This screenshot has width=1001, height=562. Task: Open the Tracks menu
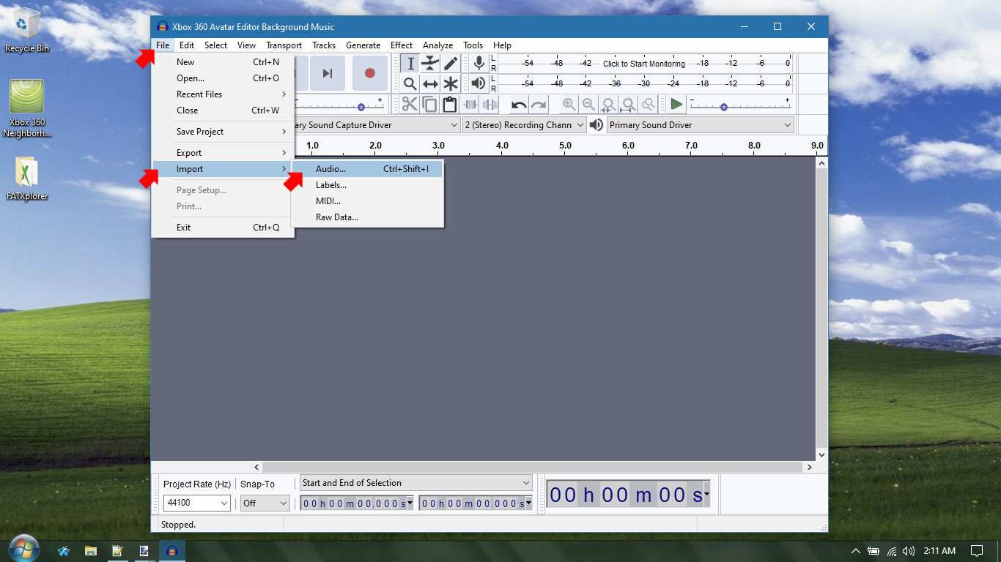324,45
